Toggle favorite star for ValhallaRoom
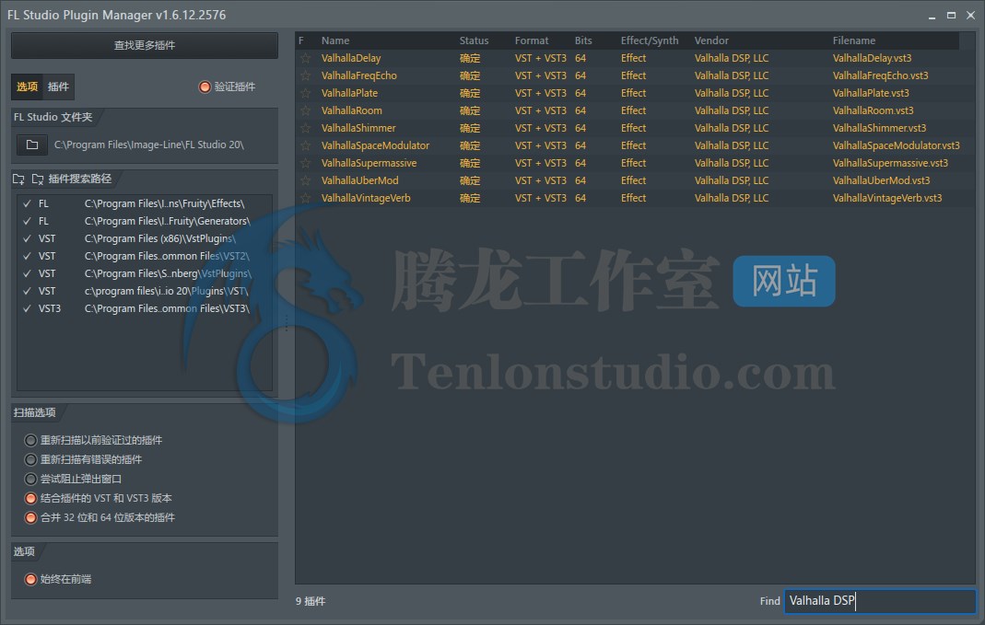The width and height of the screenshot is (985, 625). (305, 110)
